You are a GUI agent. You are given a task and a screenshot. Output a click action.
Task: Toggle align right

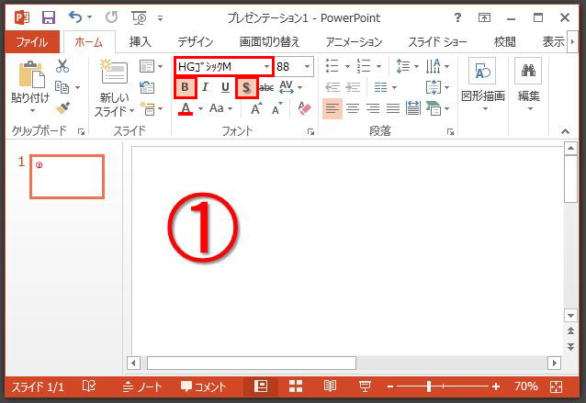point(373,108)
